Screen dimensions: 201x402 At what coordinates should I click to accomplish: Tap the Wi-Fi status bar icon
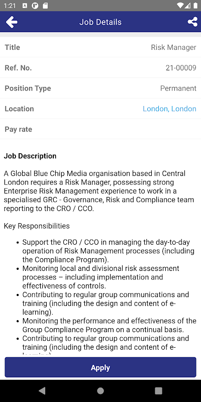click(x=180, y=6)
